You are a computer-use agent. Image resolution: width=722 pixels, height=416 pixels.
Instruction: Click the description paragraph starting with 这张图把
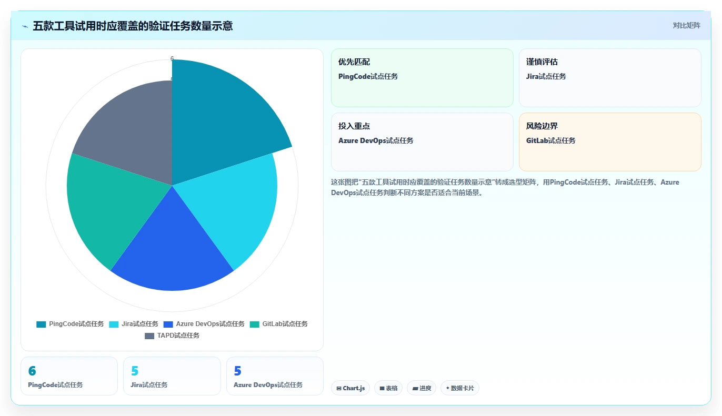click(505, 187)
